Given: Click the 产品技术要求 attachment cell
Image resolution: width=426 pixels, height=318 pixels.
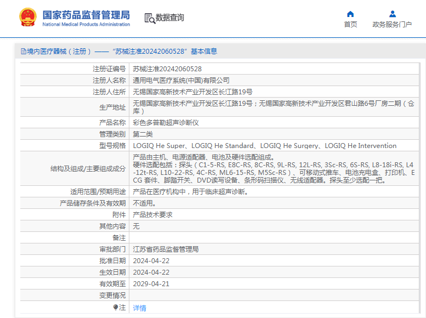Looking at the screenshot, I should tap(153, 214).
